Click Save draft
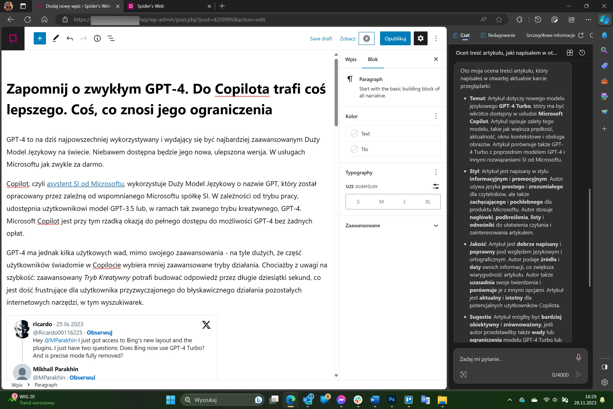The width and height of the screenshot is (613, 409). point(321,39)
